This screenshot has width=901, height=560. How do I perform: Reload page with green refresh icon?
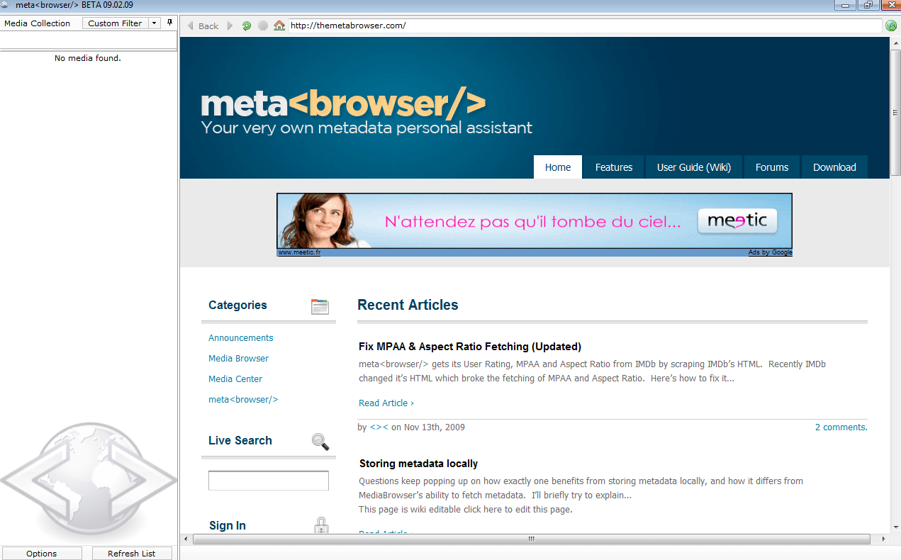click(247, 26)
